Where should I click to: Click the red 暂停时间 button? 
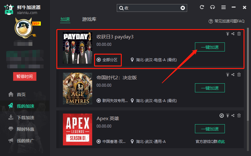tap(25, 76)
